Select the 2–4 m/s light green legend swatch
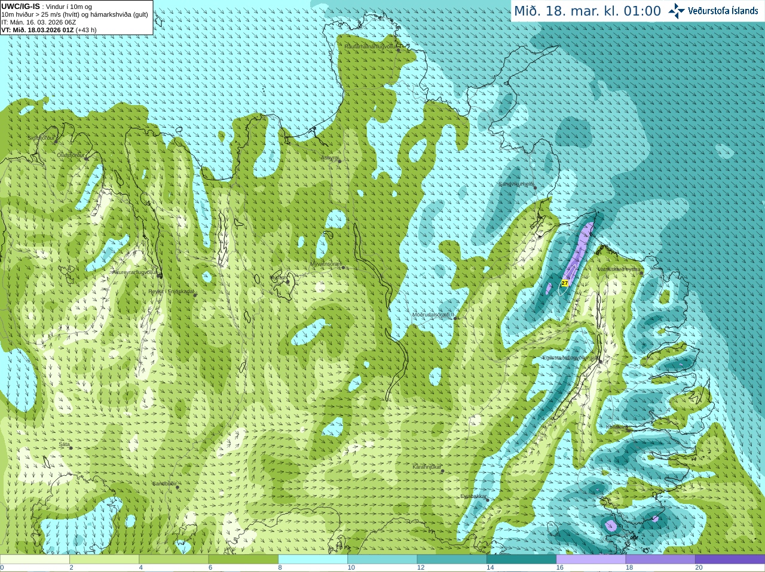The height and width of the screenshot is (572, 765). click(104, 559)
